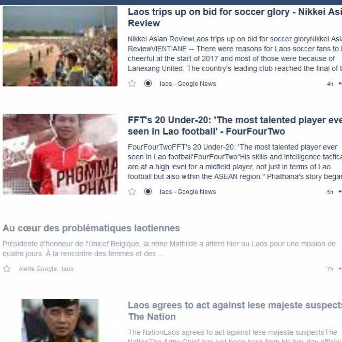Toggle read status of Nikkei soccer article
This screenshot has height=342, width=342.
pyautogui.click(x=148, y=83)
